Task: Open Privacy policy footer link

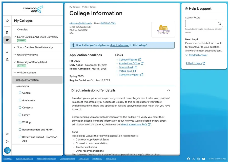Action: click(x=111, y=159)
